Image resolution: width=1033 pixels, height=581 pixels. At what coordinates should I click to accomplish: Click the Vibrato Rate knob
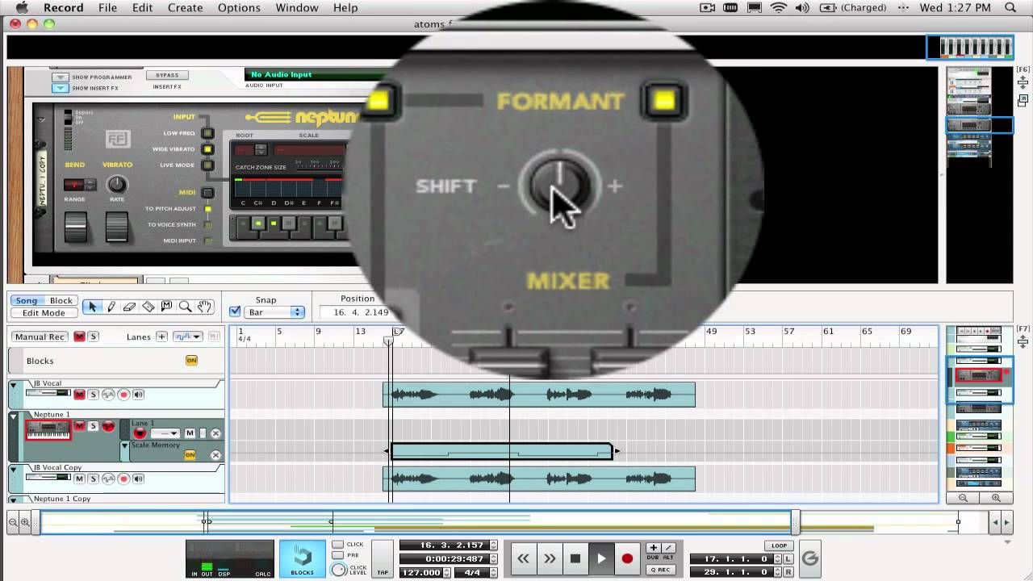click(x=118, y=184)
